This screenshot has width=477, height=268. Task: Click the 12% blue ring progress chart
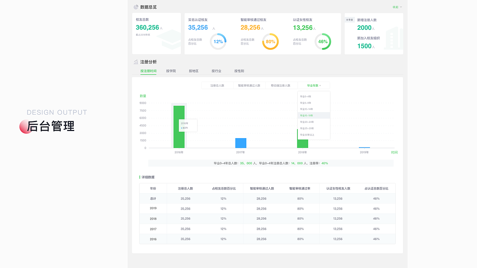coord(218,42)
